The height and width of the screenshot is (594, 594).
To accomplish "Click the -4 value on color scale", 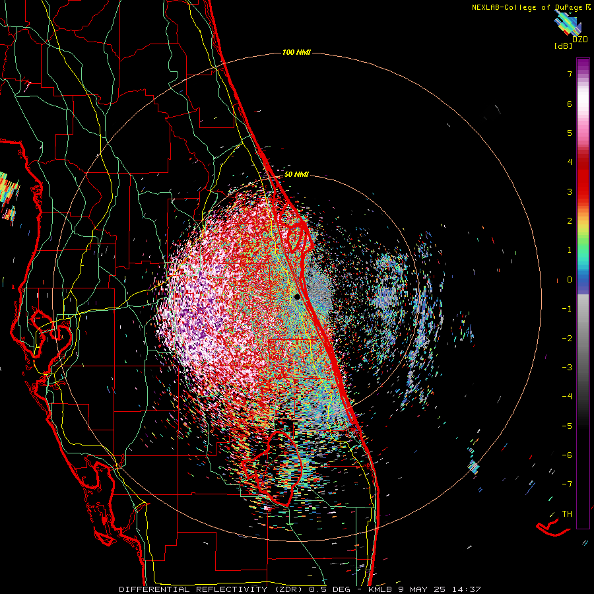I will 567,396.
